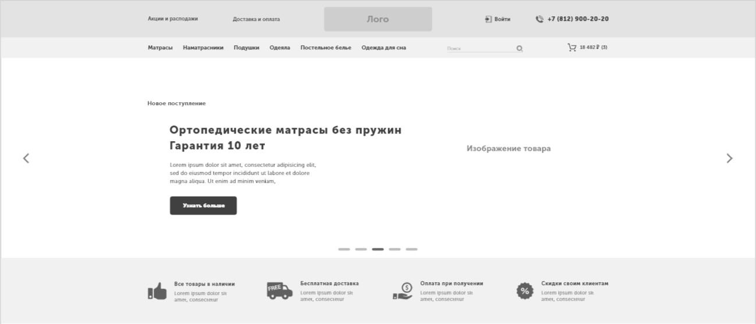Select the active third slider dot
This screenshot has height=324, width=756.
coord(378,249)
